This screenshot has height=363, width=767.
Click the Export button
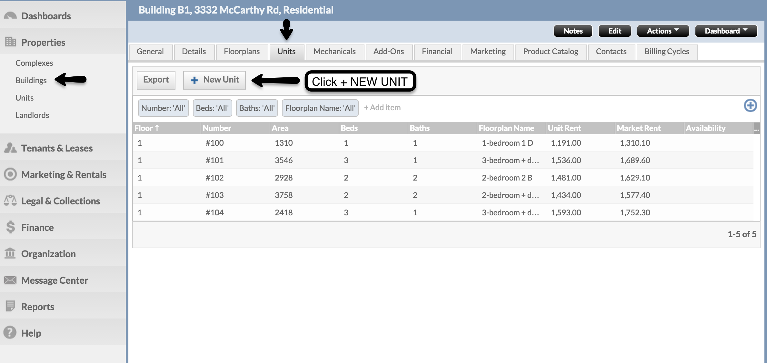(x=156, y=80)
